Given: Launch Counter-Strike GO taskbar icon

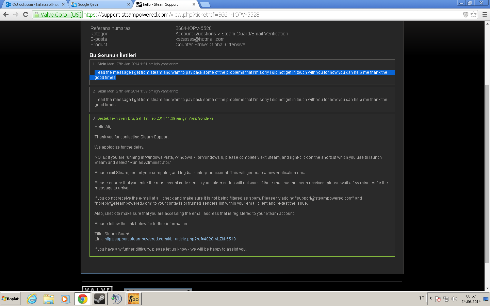Looking at the screenshot, I should (x=134, y=299).
